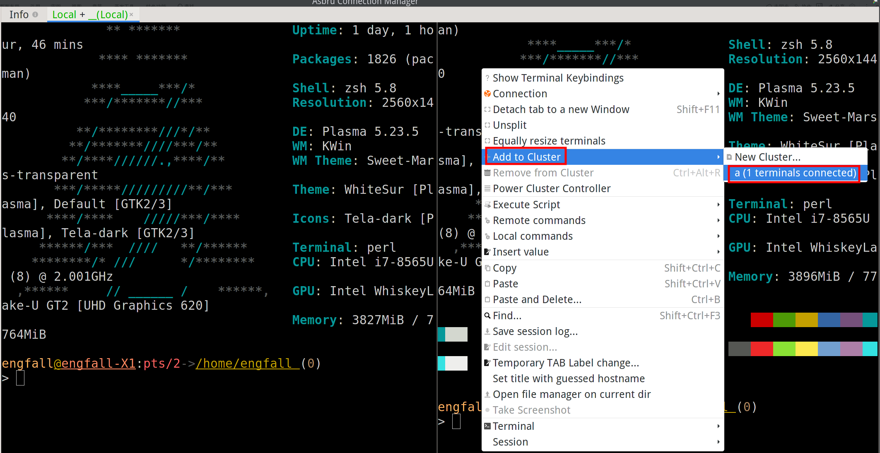Switch to the Info tab
The width and height of the screenshot is (880, 453).
coord(19,14)
